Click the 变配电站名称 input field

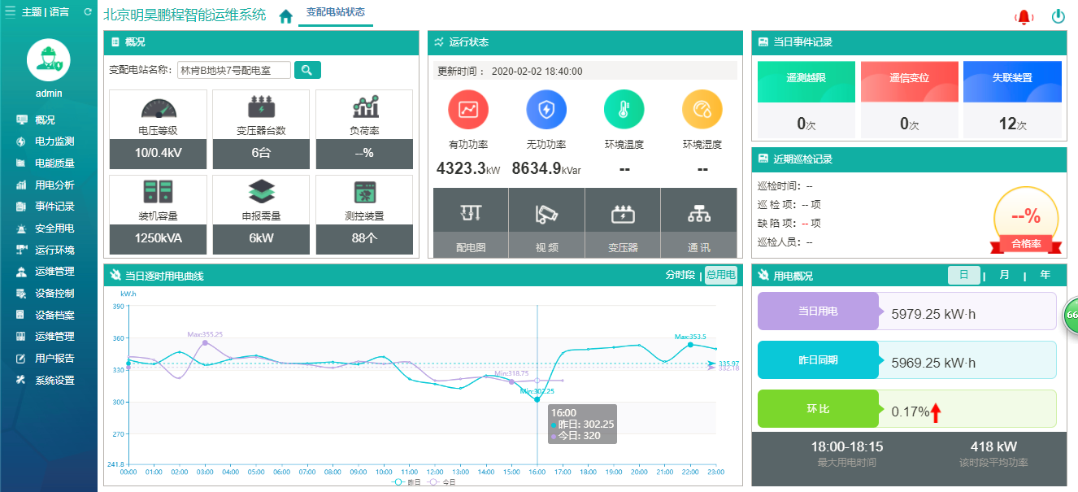pos(234,70)
